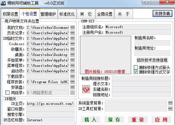Click the IE主页 URL field
The image size is (175, 125).
pos(51,104)
